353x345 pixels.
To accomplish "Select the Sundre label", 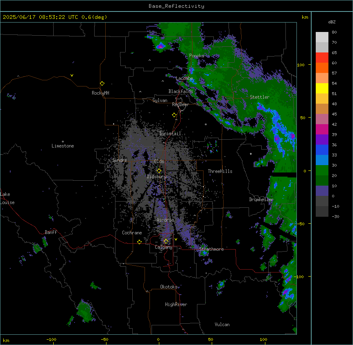I will pos(120,160).
